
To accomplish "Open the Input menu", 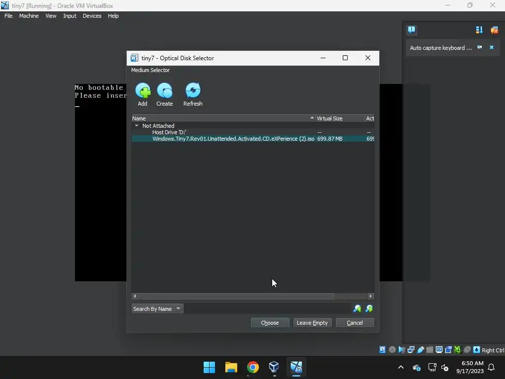I will (70, 16).
